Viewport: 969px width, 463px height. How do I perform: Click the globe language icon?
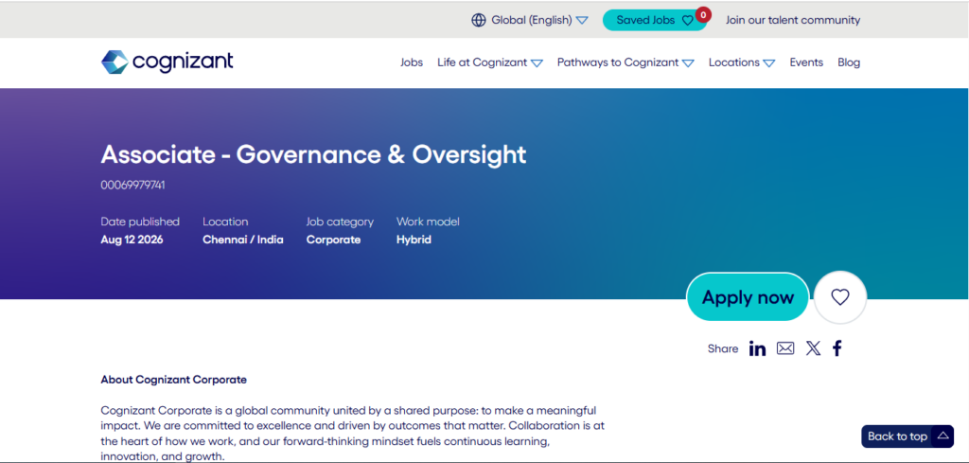[478, 20]
